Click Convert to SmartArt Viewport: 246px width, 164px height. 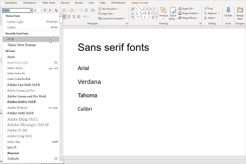click(x=112, y=18)
